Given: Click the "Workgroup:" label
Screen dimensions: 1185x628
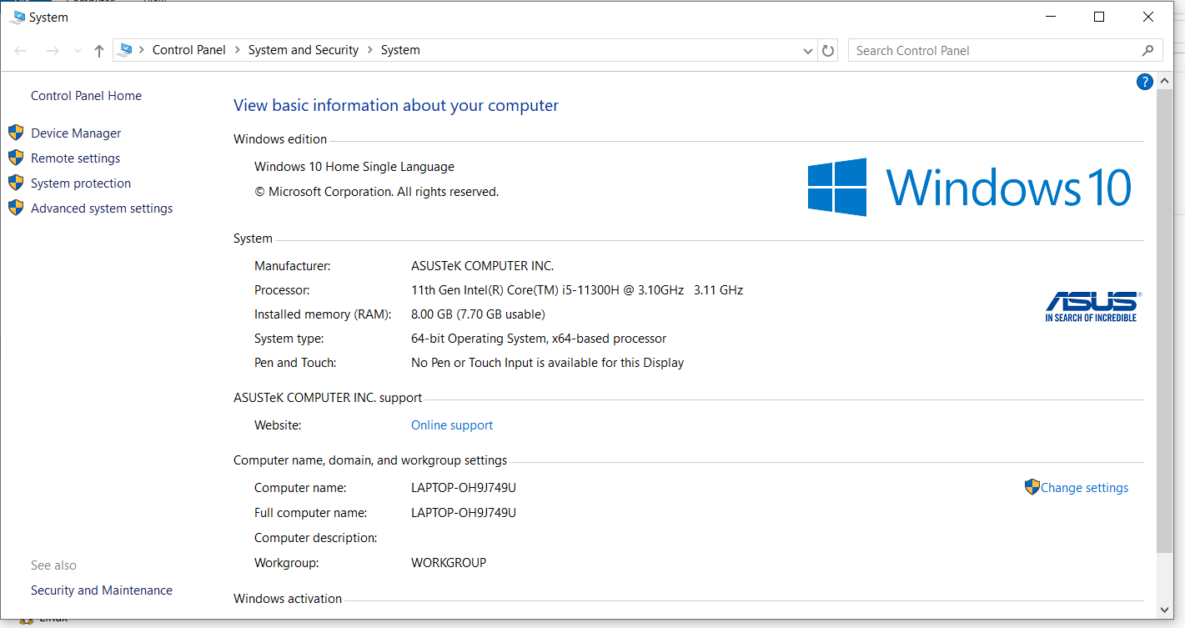Looking at the screenshot, I should [286, 563].
